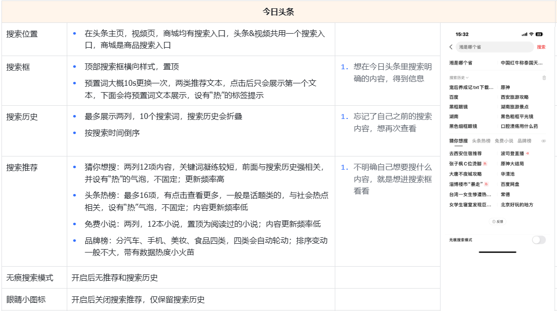Switch to the 免费小说 tab
The image size is (557, 311).
pos(504,141)
